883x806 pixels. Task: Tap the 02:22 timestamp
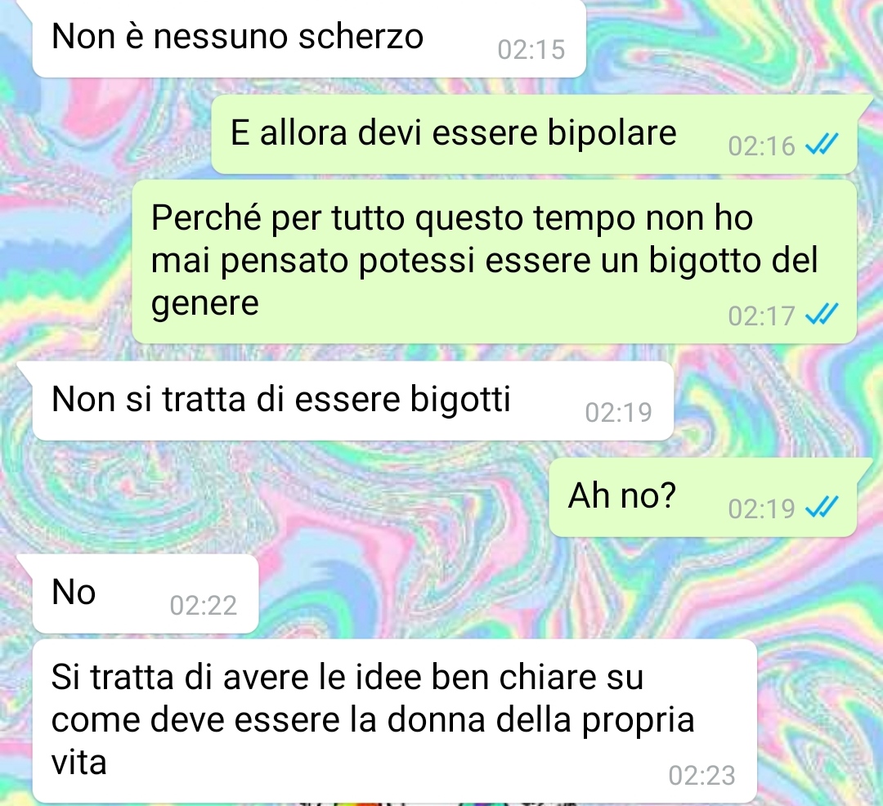point(204,606)
